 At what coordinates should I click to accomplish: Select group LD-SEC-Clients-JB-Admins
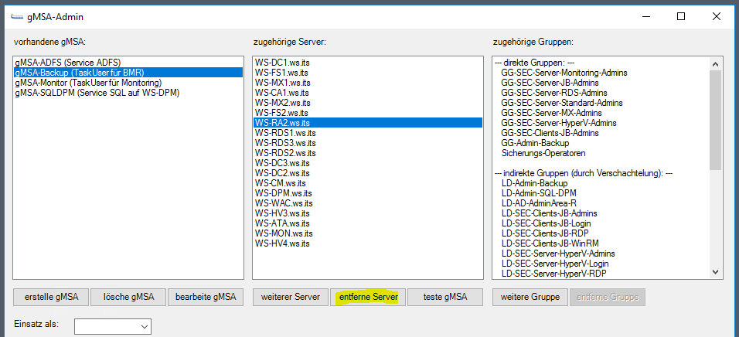coord(549,213)
